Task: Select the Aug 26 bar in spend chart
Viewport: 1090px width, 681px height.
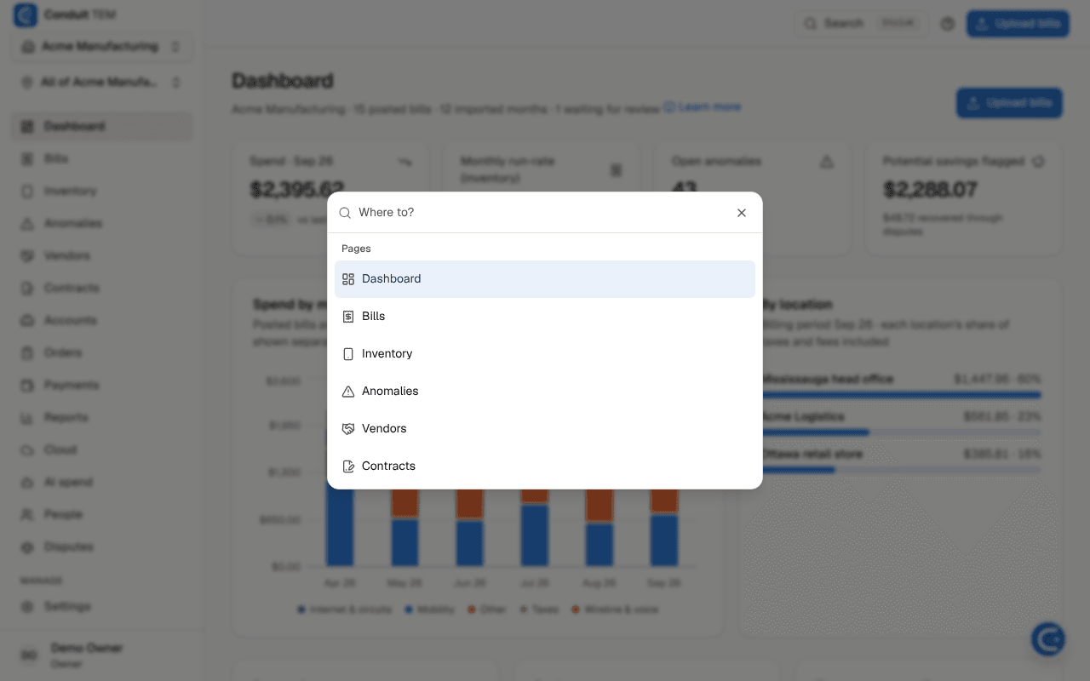Action: (x=599, y=528)
